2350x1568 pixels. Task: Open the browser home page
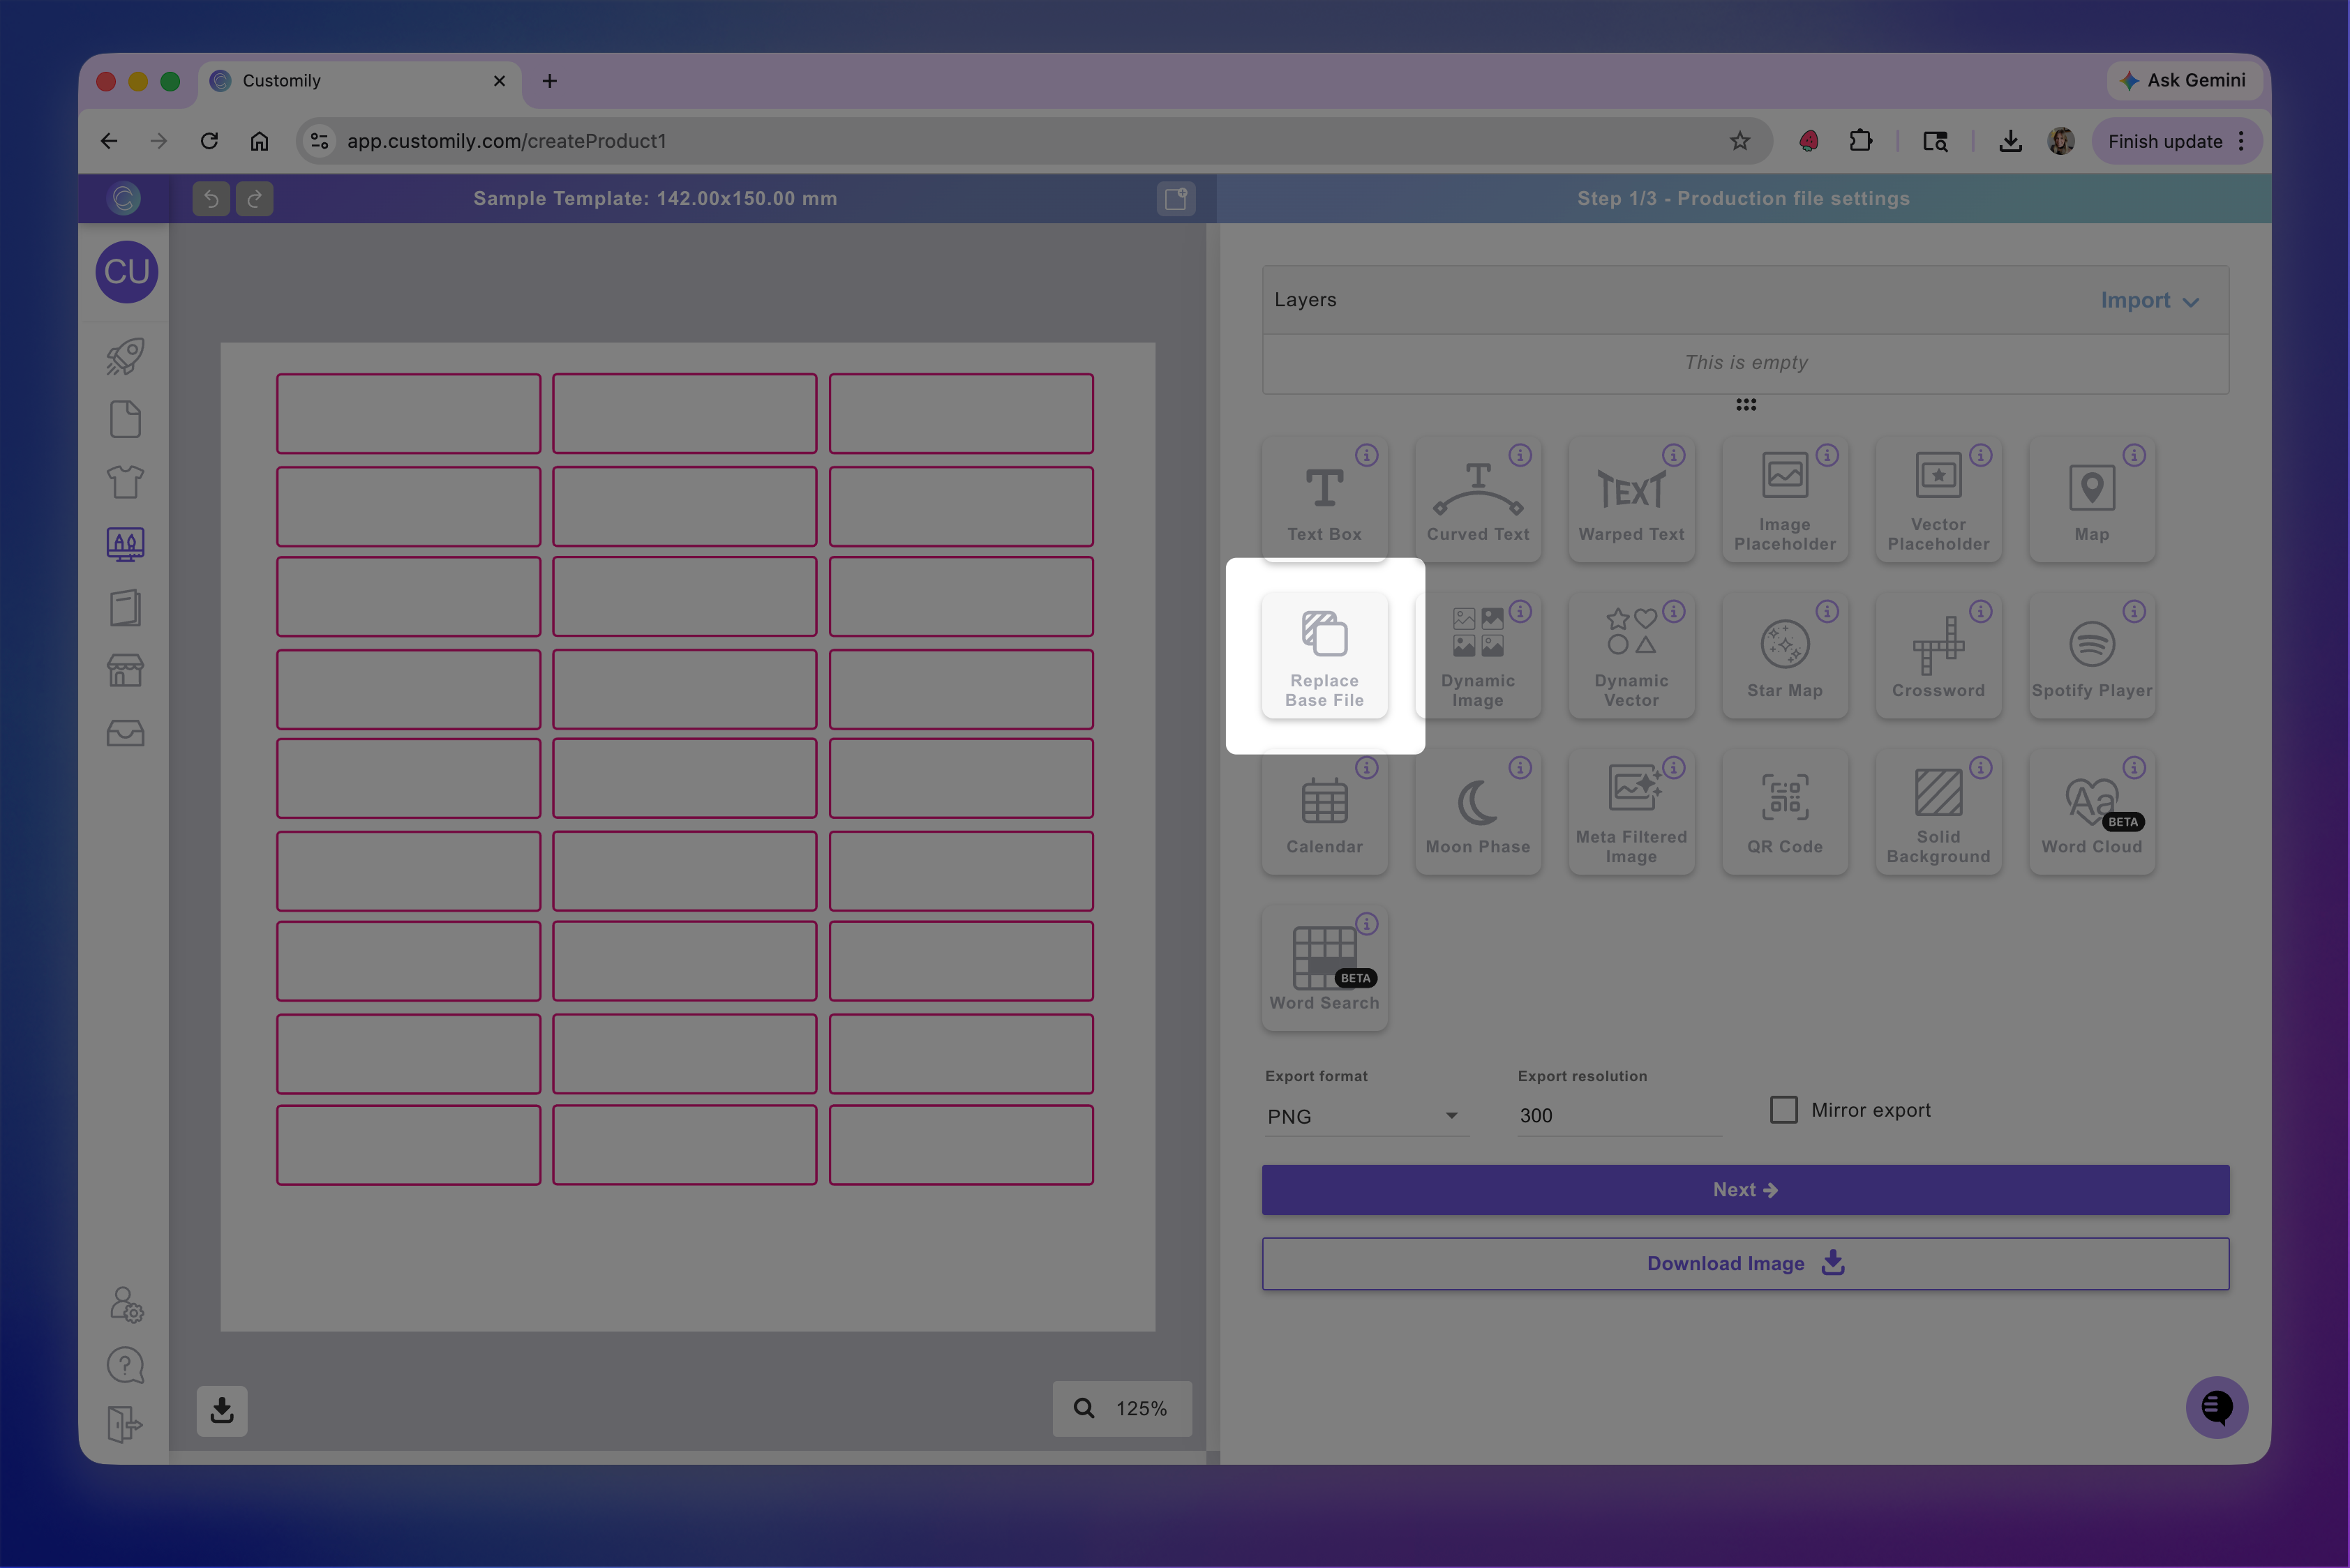tap(259, 141)
